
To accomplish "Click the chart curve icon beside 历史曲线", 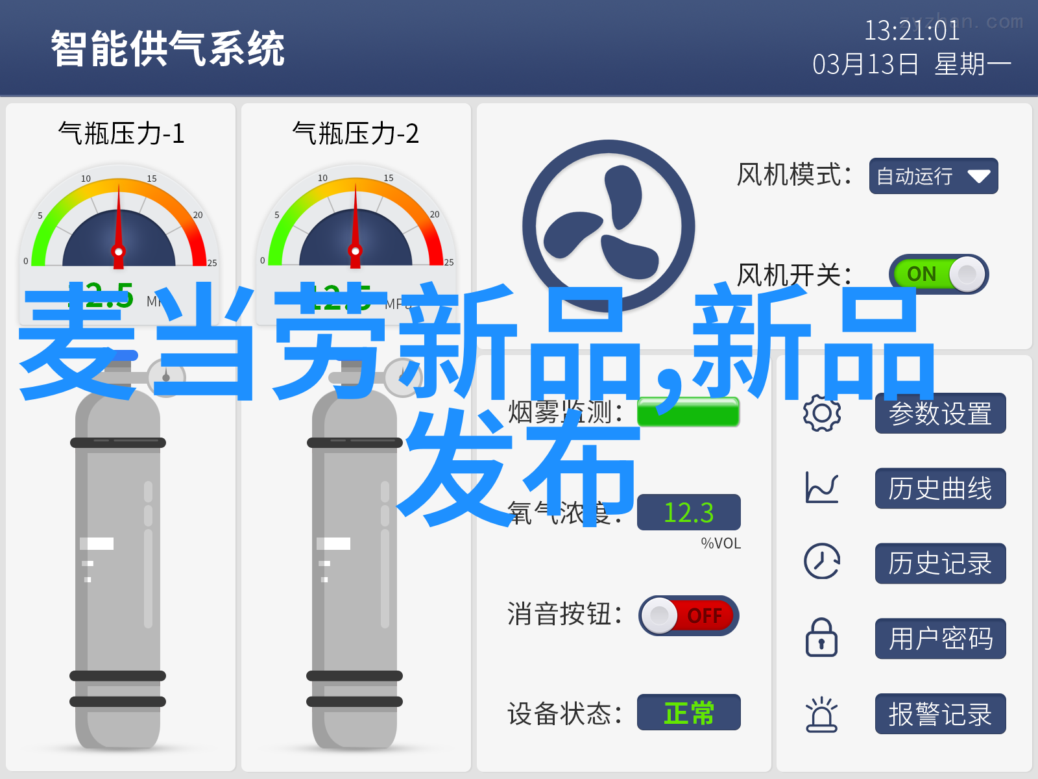I will [822, 488].
